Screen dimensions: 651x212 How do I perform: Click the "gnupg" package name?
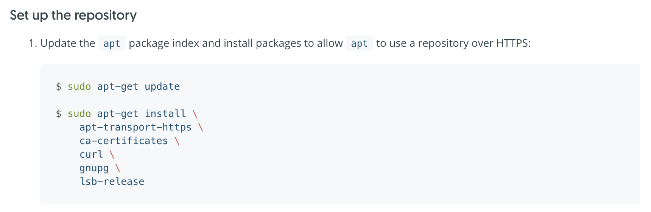[x=94, y=168]
